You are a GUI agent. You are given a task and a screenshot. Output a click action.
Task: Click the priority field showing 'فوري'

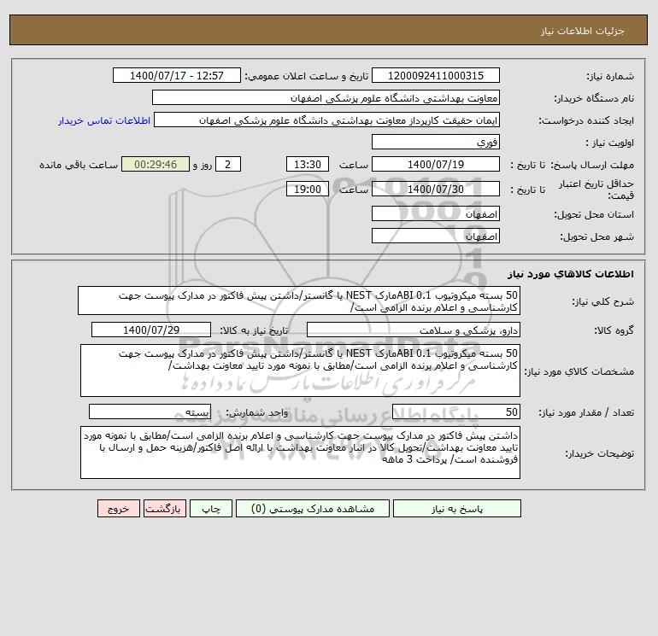coord(436,142)
